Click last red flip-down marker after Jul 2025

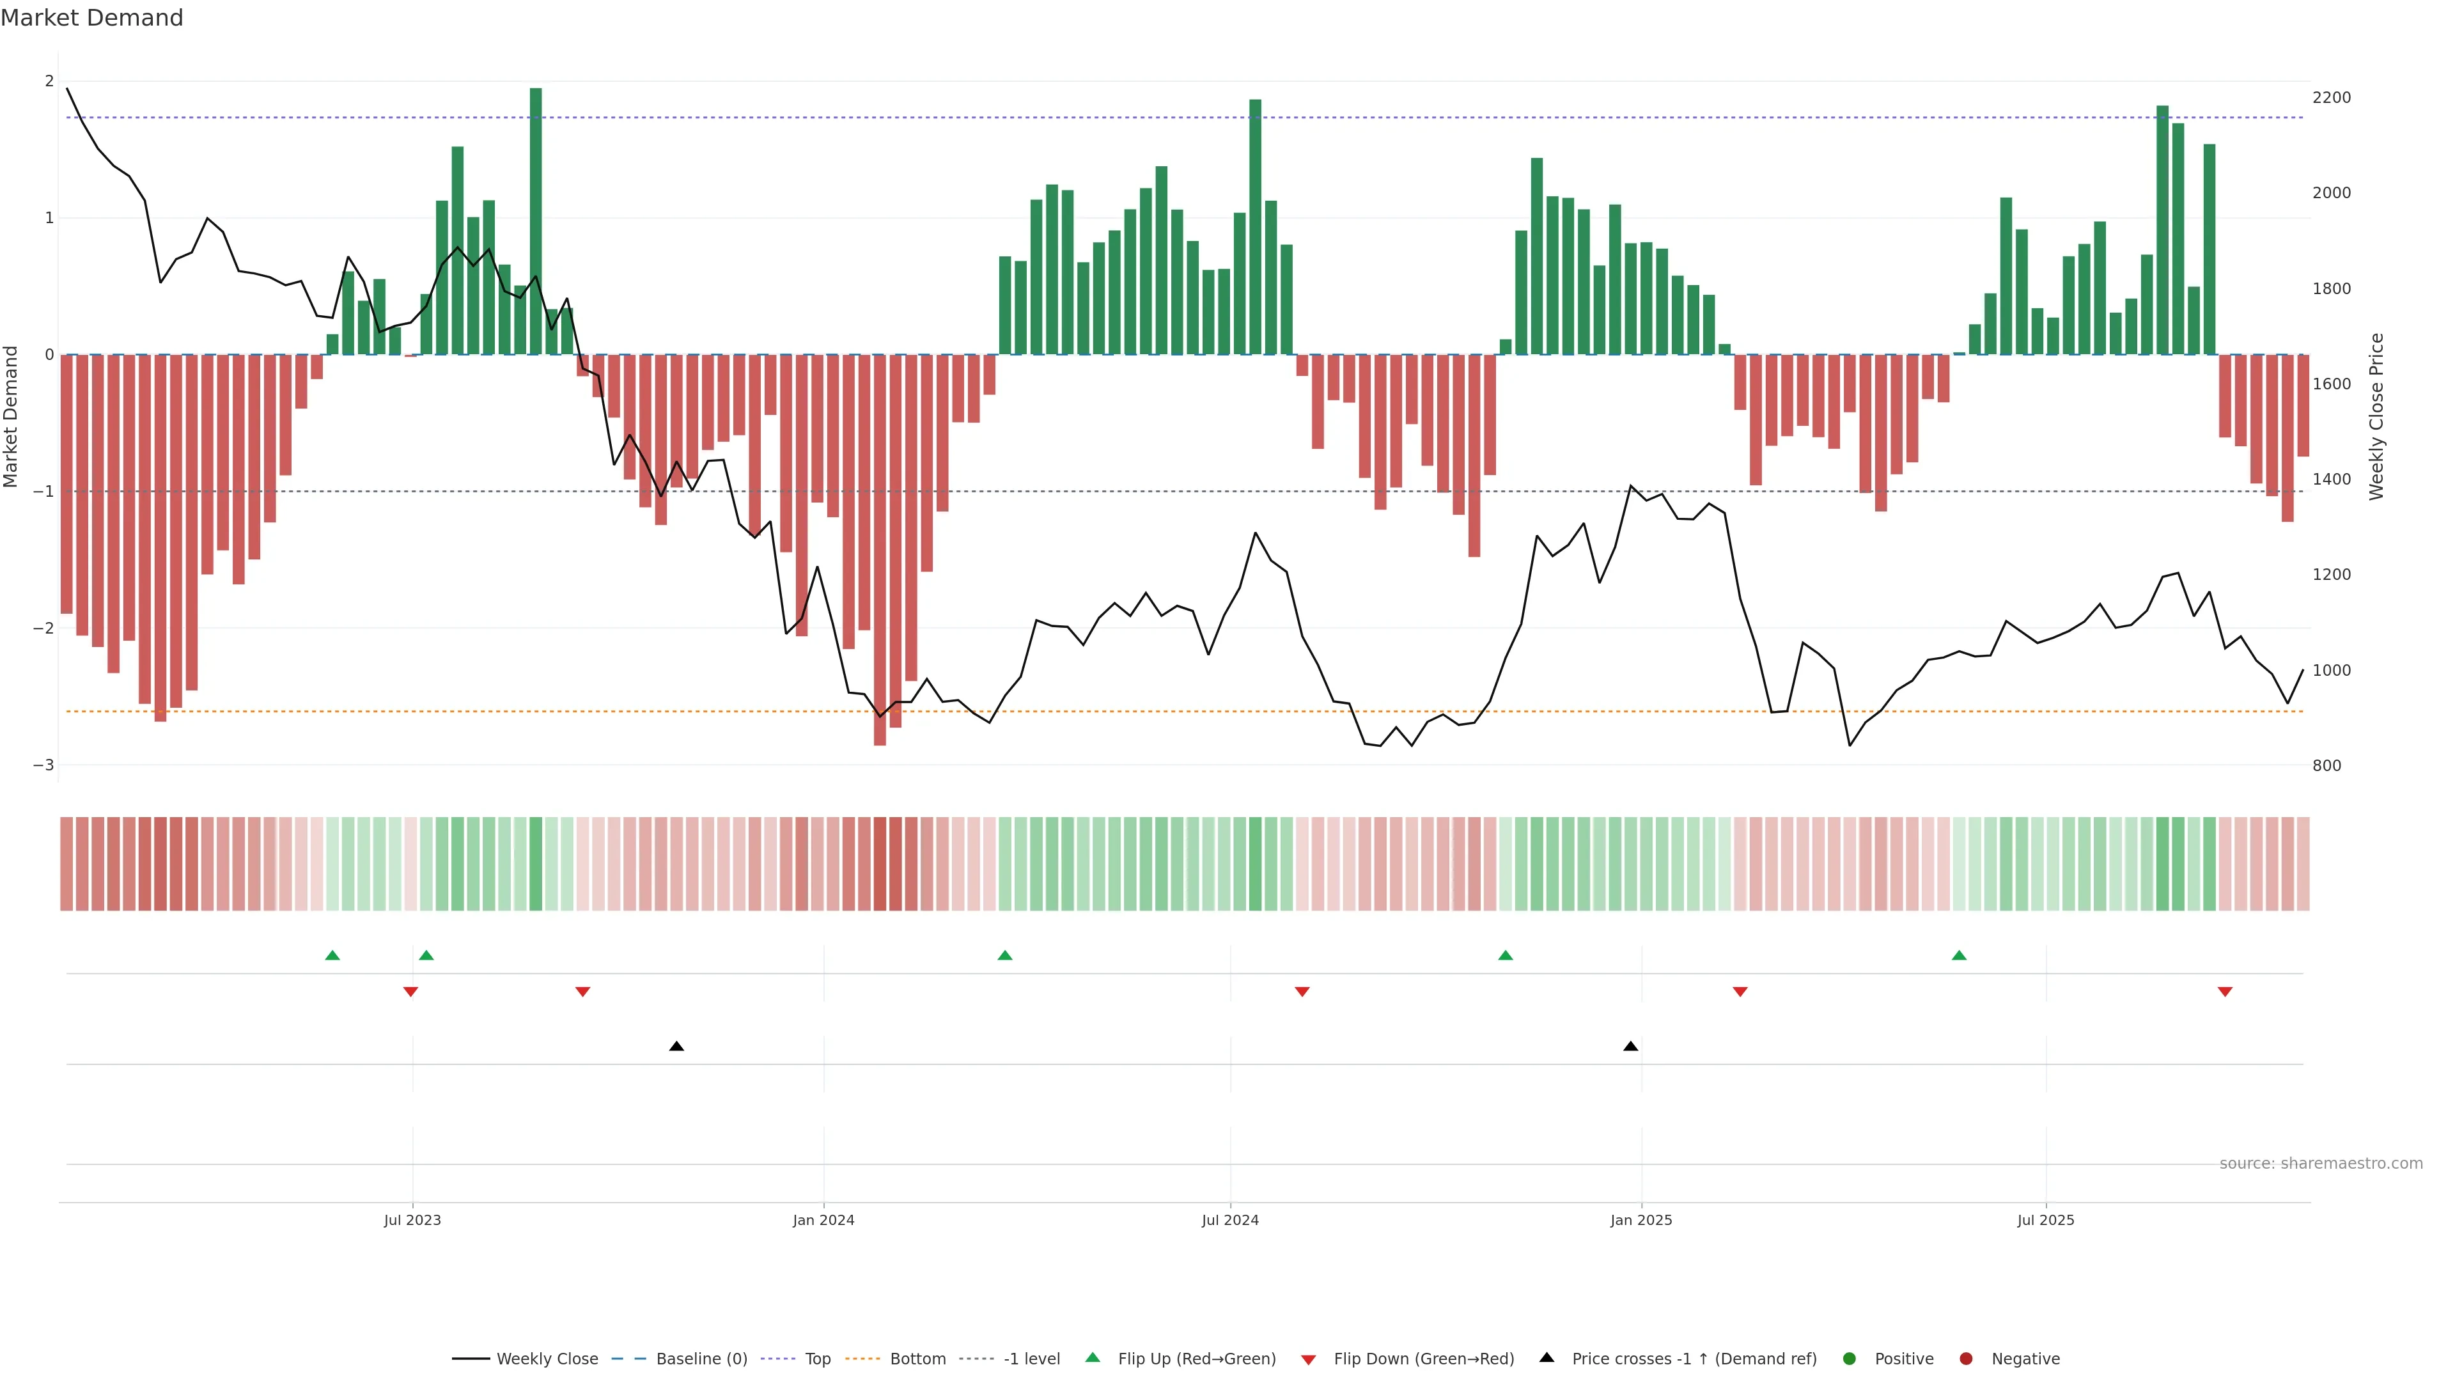coord(2225,992)
